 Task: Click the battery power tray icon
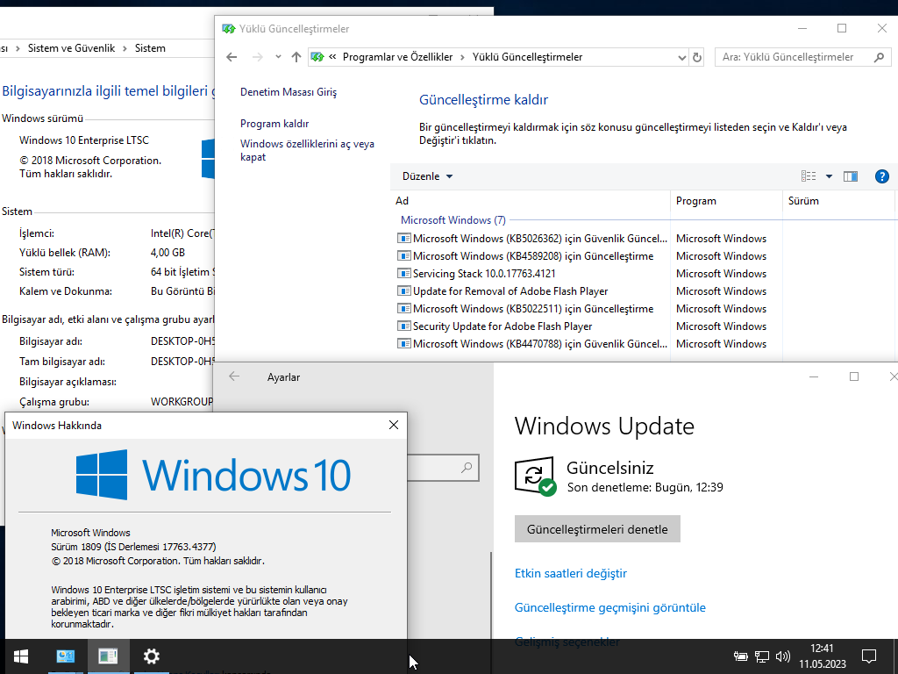(x=740, y=656)
